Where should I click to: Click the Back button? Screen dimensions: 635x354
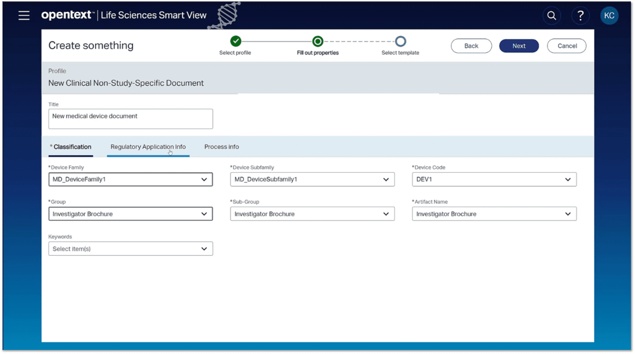coord(471,45)
